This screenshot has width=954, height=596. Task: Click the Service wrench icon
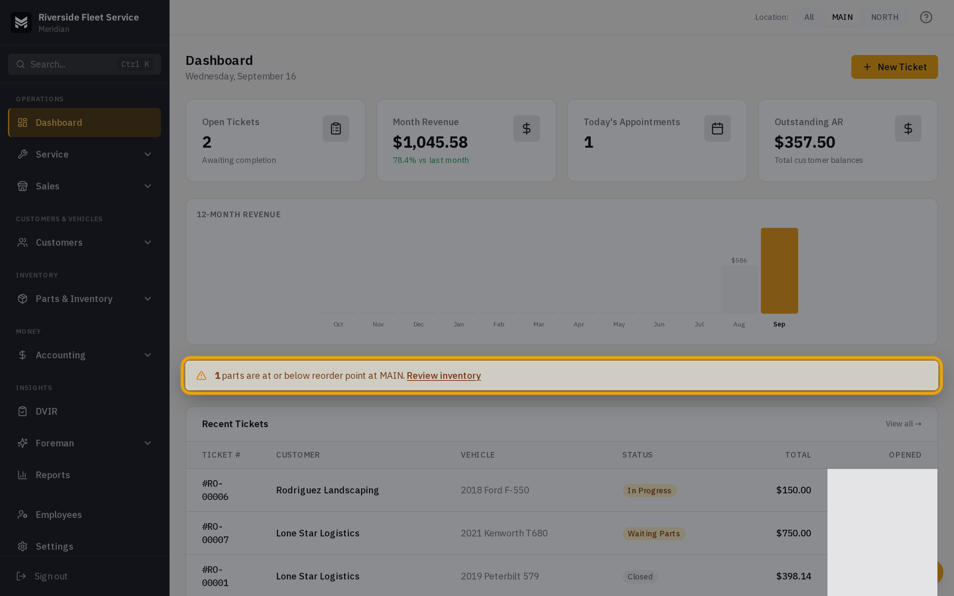[23, 154]
